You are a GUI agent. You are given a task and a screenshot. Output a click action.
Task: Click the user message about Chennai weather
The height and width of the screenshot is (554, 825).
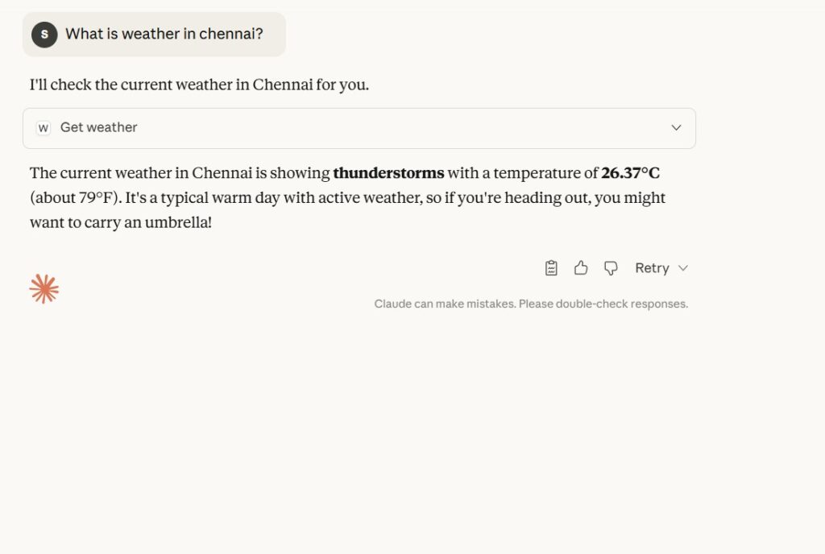pyautogui.click(x=164, y=35)
